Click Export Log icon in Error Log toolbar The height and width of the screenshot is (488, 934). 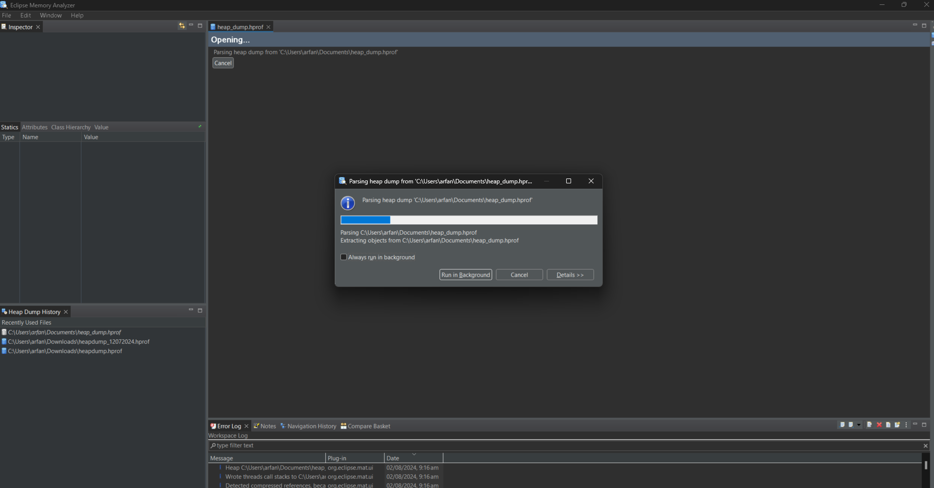(x=842, y=424)
